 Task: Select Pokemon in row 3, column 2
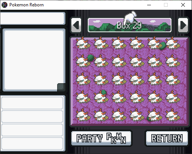click(101, 79)
